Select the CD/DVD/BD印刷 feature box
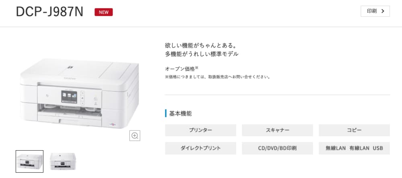 pos(277,148)
